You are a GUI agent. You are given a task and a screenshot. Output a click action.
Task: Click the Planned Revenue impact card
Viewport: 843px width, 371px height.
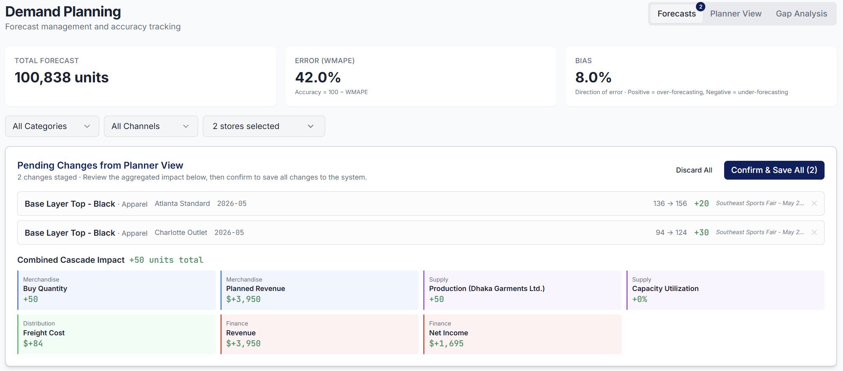tap(319, 290)
